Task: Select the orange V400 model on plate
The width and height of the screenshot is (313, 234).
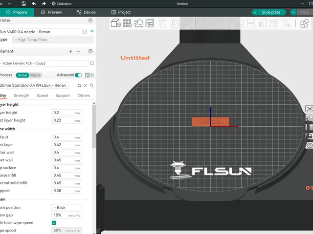Action: point(210,121)
